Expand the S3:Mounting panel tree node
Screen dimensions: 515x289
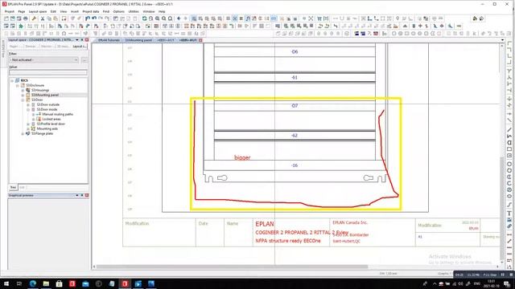(x=23, y=95)
